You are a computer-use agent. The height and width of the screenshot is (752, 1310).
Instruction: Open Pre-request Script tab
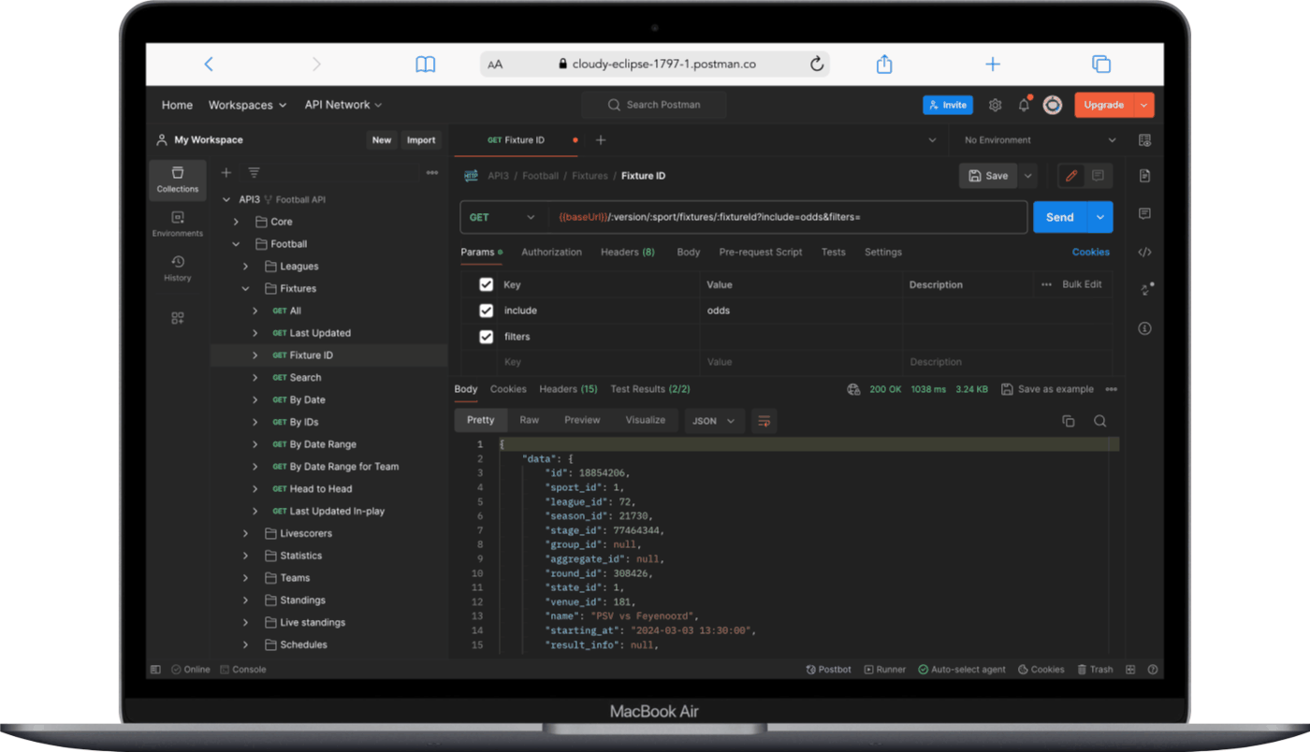pyautogui.click(x=761, y=252)
